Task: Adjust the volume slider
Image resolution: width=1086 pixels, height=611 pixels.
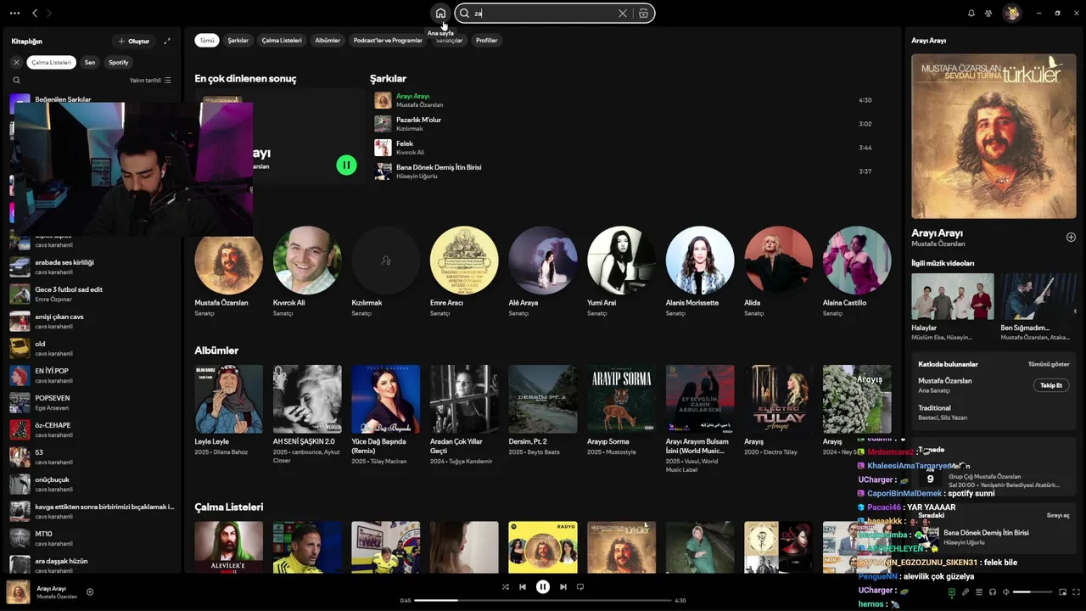Action: (1032, 592)
